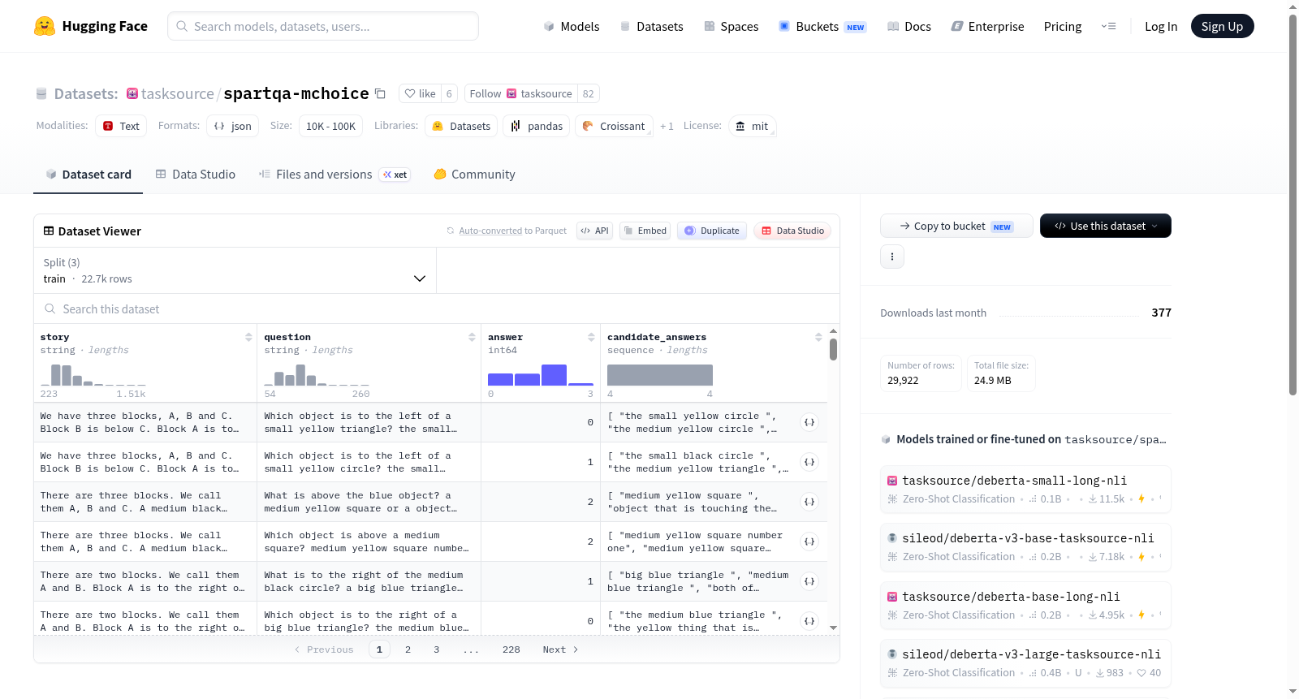
Task: Open the Community tab
Action: tap(474, 174)
